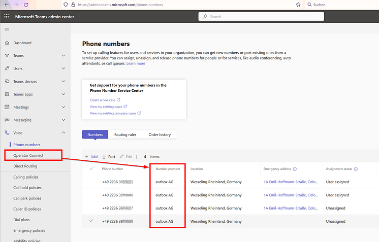Screen dimensions: 379x242
Task: Open Direct Routing in sidebar
Action: click(25, 166)
